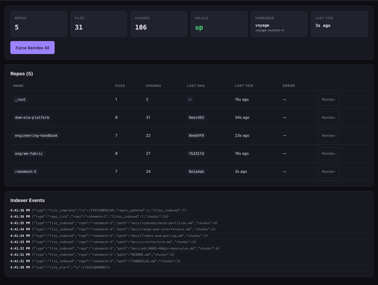
Task: Click the LAST SHA column header
Action: (x=196, y=86)
